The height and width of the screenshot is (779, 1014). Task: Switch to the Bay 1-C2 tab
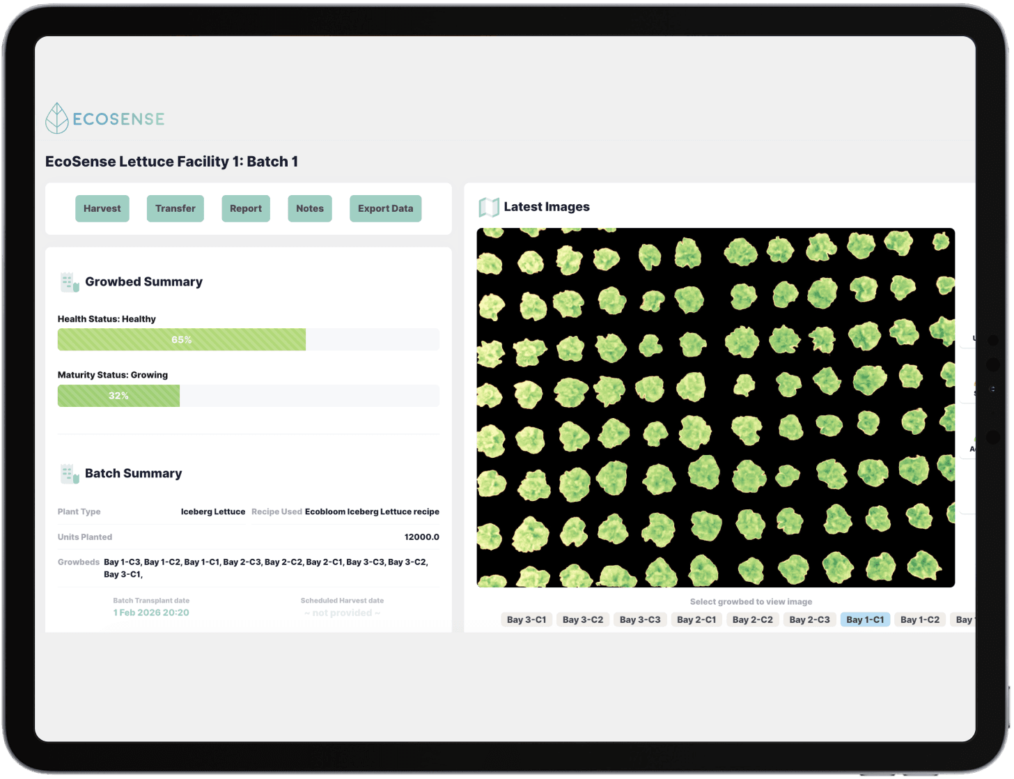(x=920, y=619)
